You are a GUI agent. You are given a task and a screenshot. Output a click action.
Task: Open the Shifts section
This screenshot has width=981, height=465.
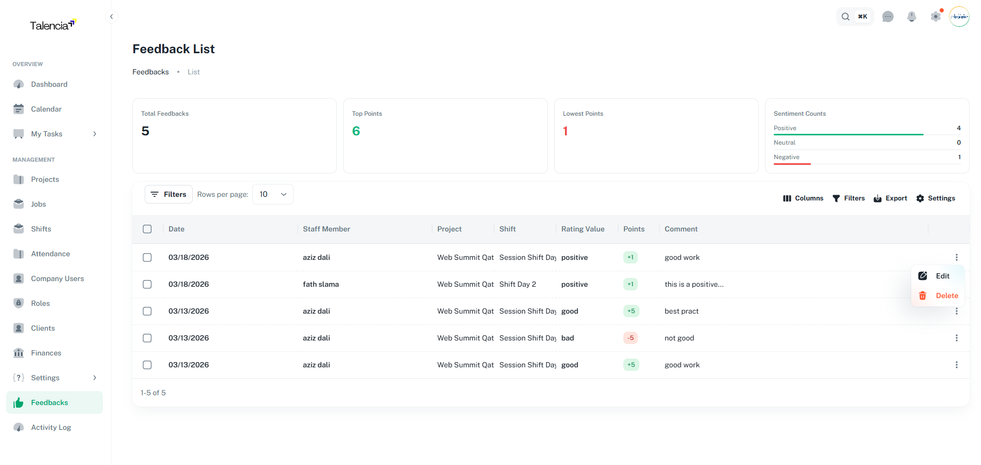tap(40, 228)
